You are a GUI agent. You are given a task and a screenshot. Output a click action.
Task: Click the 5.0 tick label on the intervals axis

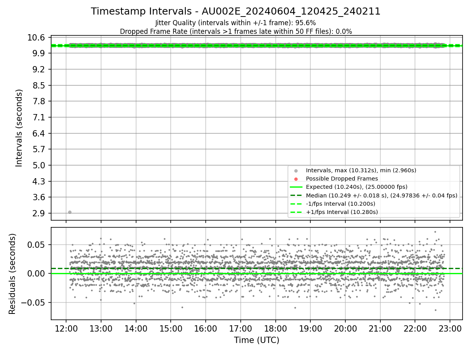tap(39, 165)
